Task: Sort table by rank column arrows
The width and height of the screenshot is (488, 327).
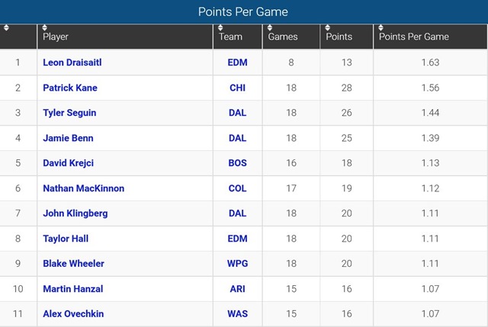Action: coord(7,28)
